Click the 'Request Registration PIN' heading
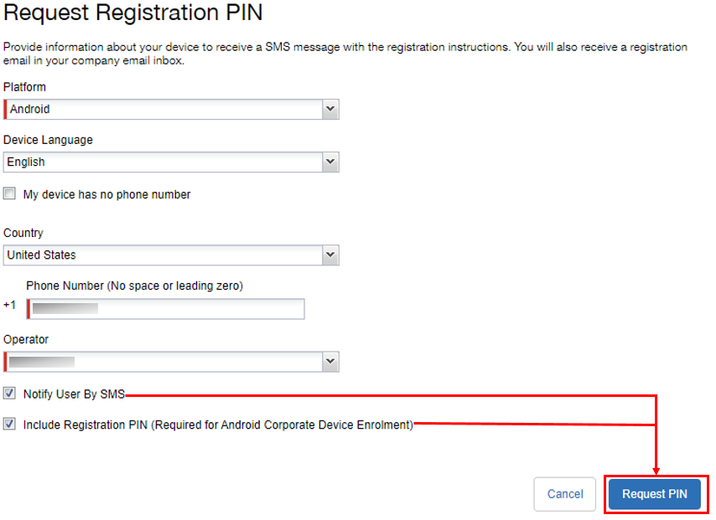 [x=132, y=14]
